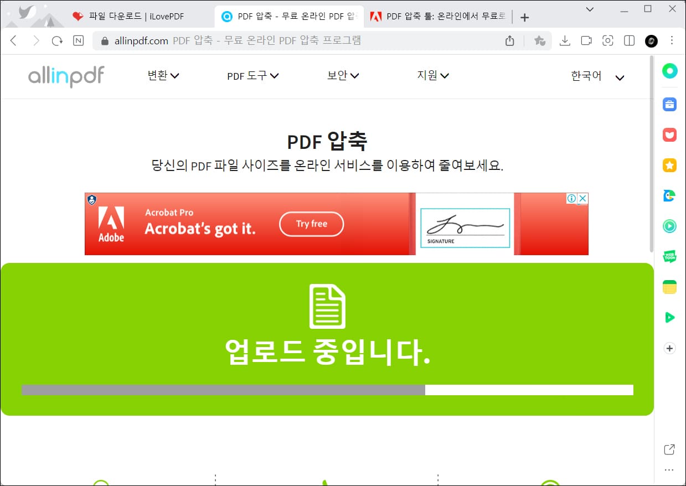Open split-screen mode from the toolbar
Viewport: 686px width, 486px height.
[x=629, y=40]
